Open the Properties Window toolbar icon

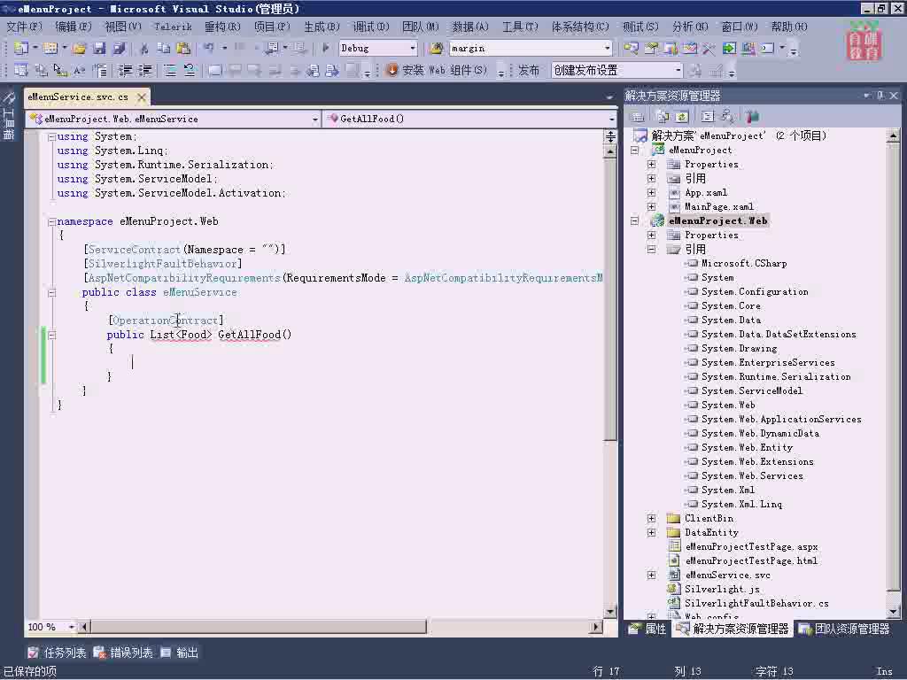click(651, 48)
